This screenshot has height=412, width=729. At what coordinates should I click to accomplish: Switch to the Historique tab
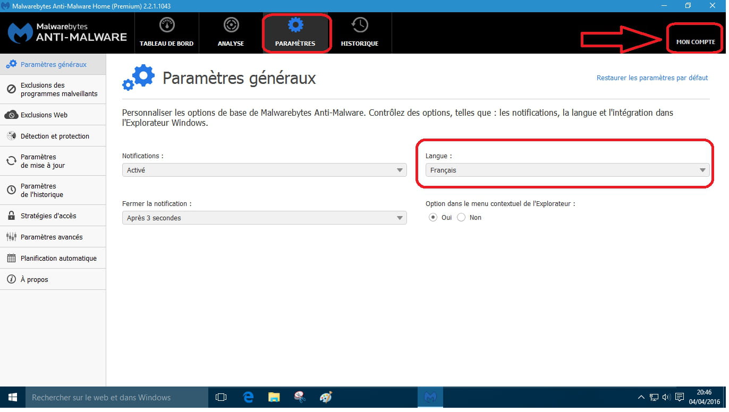(361, 33)
